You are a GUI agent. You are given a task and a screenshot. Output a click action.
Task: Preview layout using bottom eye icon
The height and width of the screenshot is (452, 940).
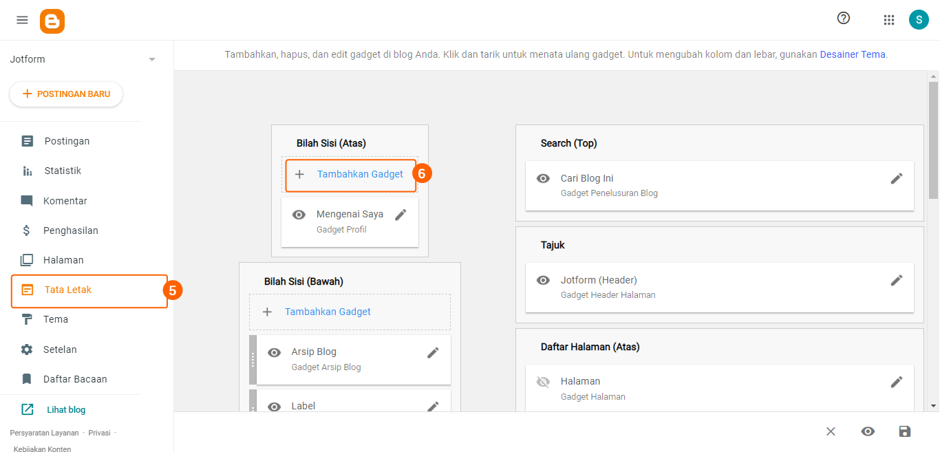pos(868,431)
